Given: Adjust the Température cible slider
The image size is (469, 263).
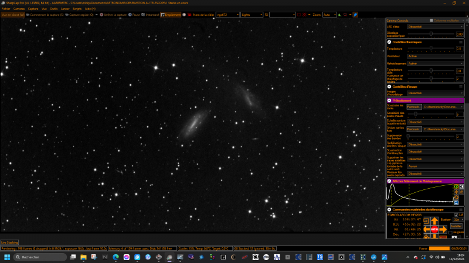Looking at the screenshot, I should (431, 71).
